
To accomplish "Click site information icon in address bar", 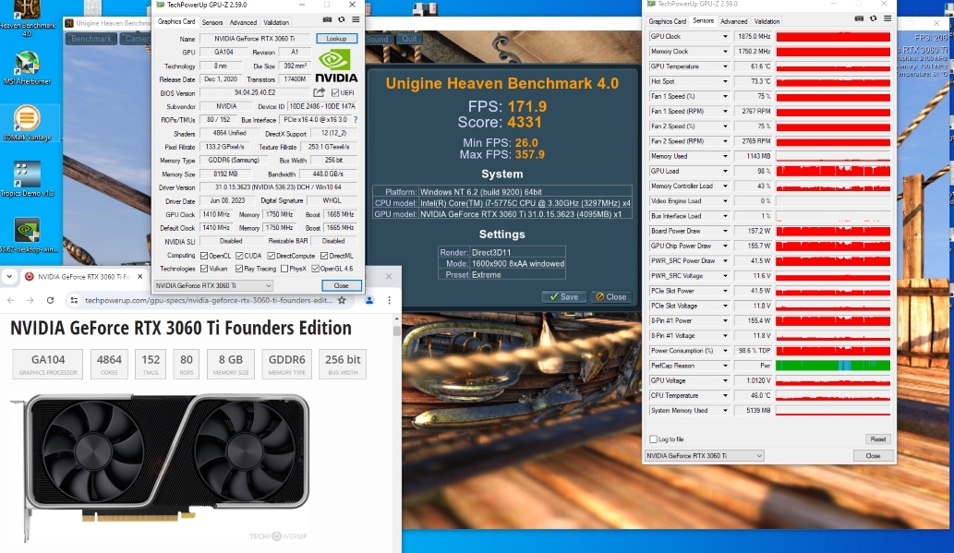I will tap(74, 300).
